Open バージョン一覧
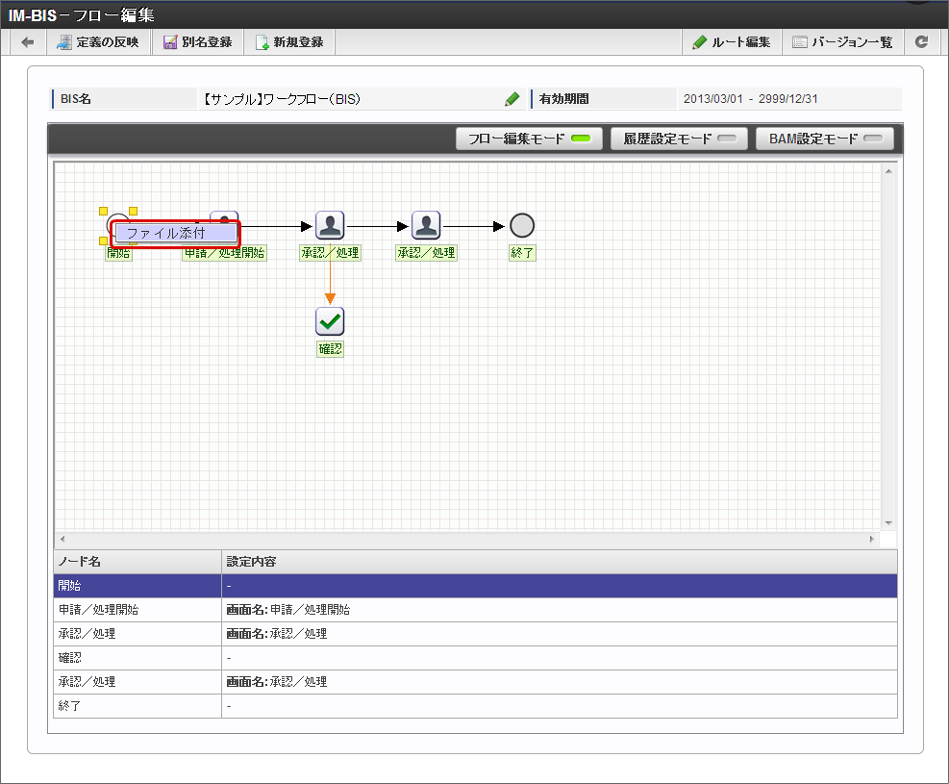This screenshot has height=784, width=949. (842, 42)
